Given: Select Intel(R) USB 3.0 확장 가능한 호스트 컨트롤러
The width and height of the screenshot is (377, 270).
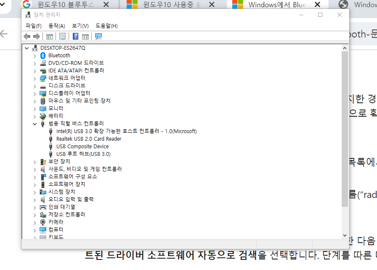Looking at the screenshot, I should (x=127, y=131).
